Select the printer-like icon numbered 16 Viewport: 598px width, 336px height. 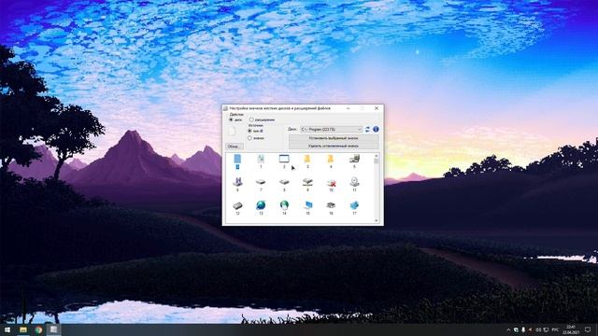tap(331, 205)
